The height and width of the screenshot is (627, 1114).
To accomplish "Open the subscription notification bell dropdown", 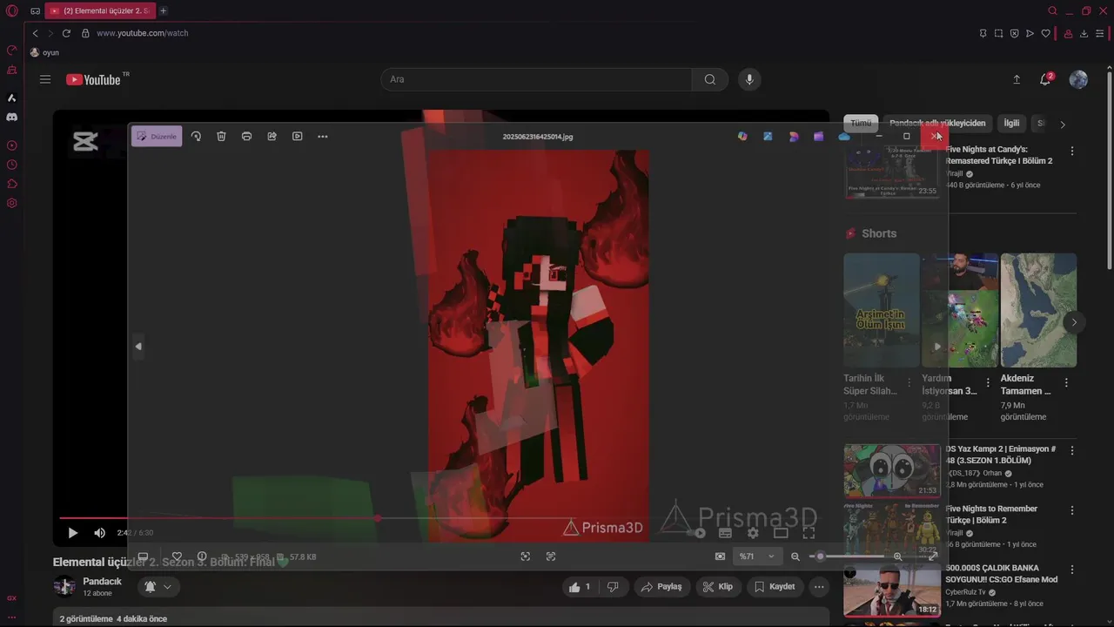I will click(x=158, y=587).
